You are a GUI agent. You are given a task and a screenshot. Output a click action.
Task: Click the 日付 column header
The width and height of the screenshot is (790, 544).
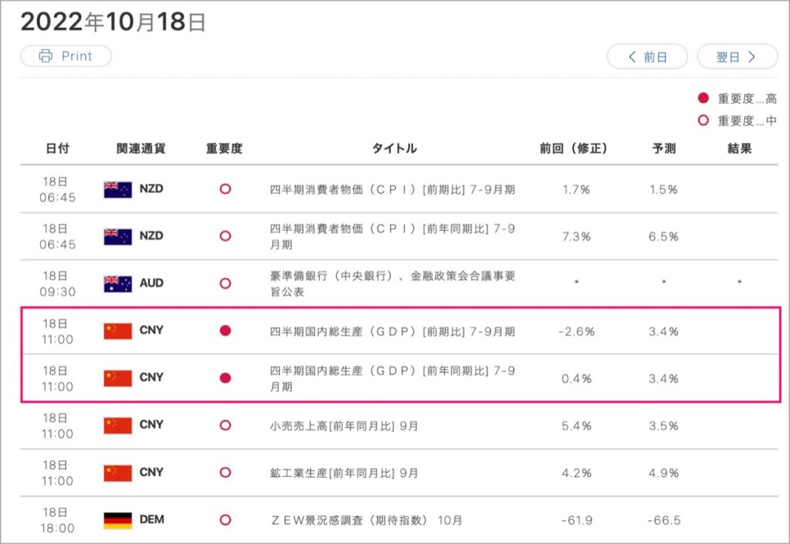[x=57, y=149]
